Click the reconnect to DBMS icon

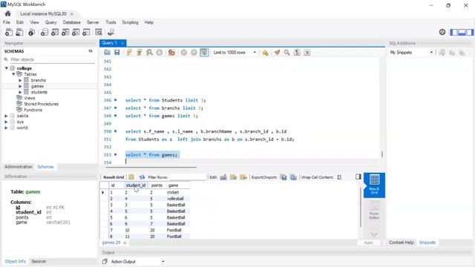click(111, 32)
